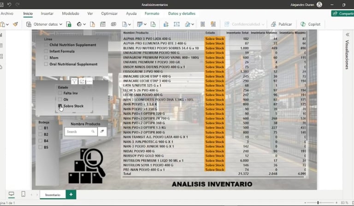Click the user account avatar icon
The width and height of the screenshot is (354, 206).
[x=319, y=5]
